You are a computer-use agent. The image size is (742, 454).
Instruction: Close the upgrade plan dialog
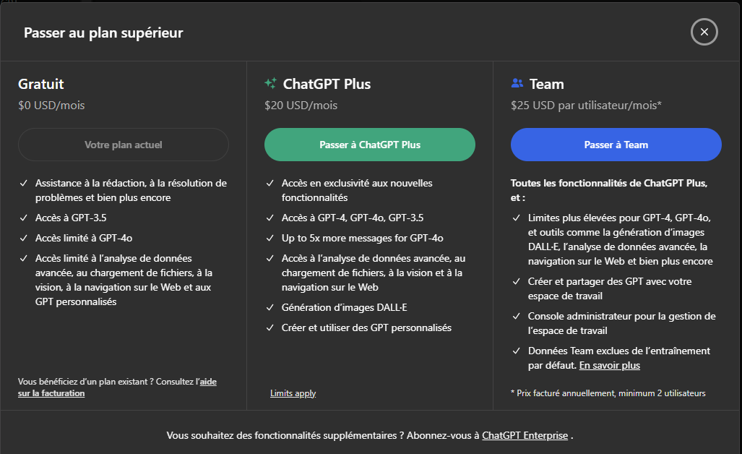[704, 32]
